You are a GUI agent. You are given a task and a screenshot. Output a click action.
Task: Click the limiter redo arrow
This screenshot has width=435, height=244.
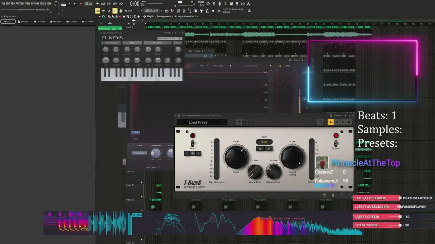[246, 122]
